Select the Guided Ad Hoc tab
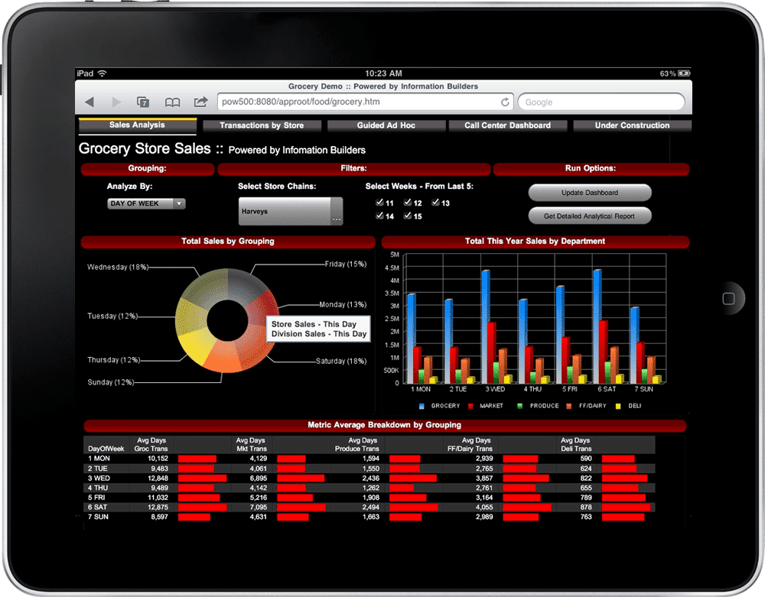Image resolution: width=765 pixels, height=597 pixels. [x=386, y=125]
